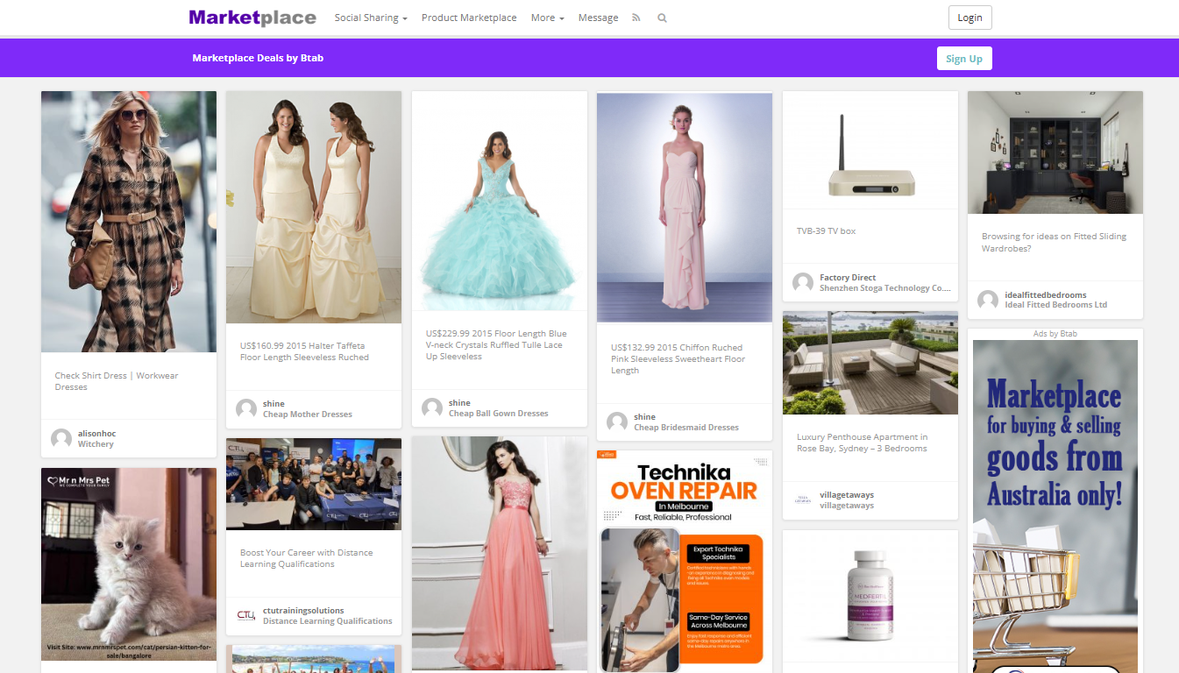1179x673 pixels.
Task: Open Check Shirt Dress | Workwear Dresses link
Action: click(117, 381)
